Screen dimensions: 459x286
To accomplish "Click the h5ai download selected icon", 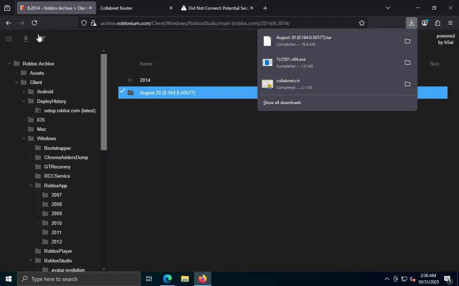I will [25, 39].
